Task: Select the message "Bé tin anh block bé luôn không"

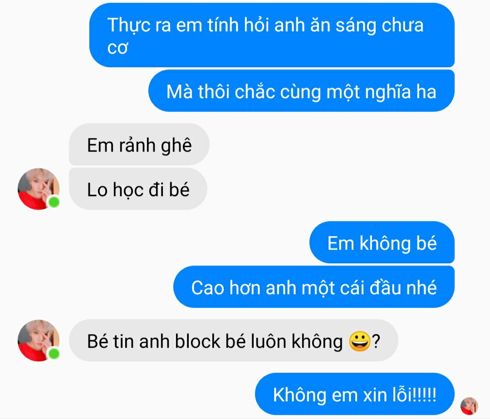Action: click(x=234, y=340)
